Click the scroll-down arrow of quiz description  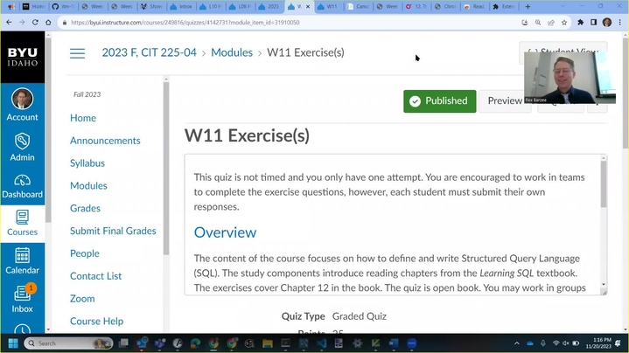point(604,285)
